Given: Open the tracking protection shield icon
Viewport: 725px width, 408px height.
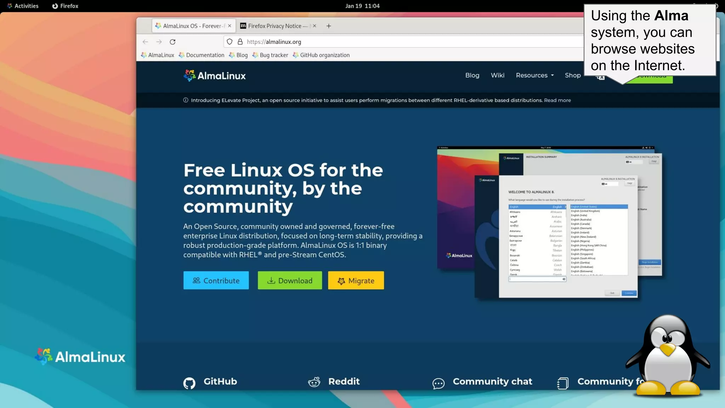Looking at the screenshot, I should [x=229, y=42].
